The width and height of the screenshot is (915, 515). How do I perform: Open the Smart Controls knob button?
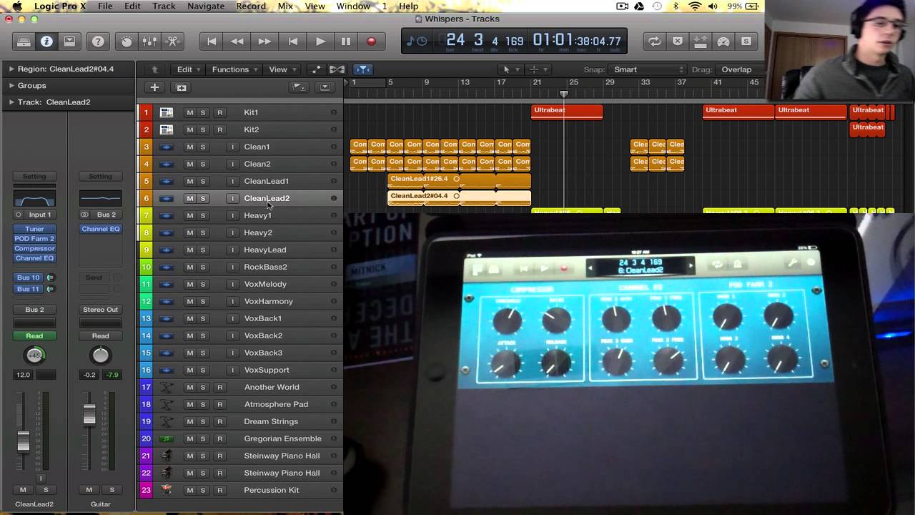(127, 41)
